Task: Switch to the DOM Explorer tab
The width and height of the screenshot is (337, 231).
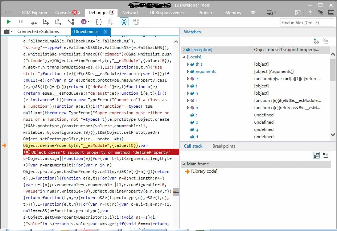Action: (34, 13)
